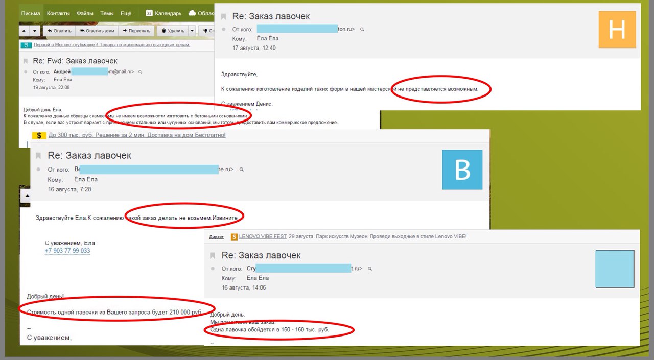Toggle read-status dot on 16 августа 7:28 email

[38, 170]
